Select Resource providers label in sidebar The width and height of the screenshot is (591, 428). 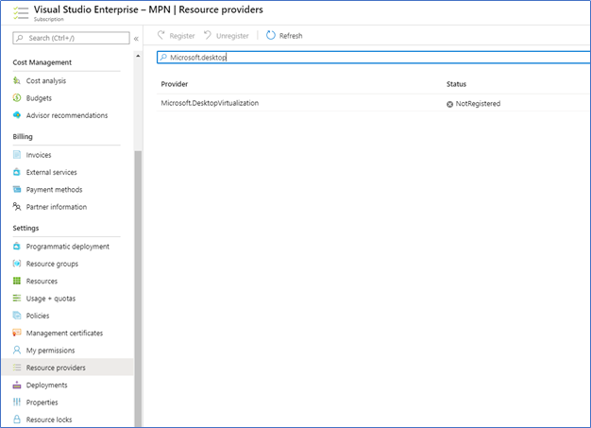[56, 368]
